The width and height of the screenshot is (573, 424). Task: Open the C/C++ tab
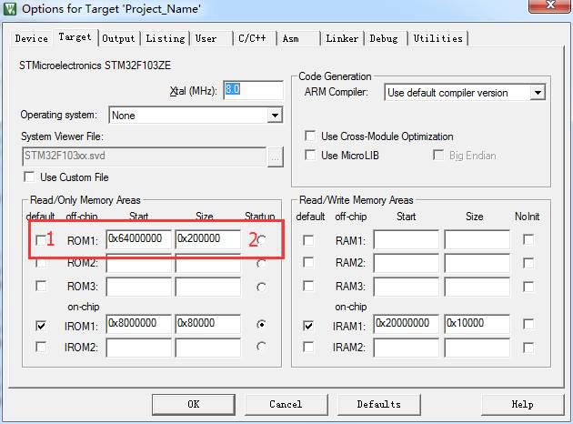[x=253, y=38]
